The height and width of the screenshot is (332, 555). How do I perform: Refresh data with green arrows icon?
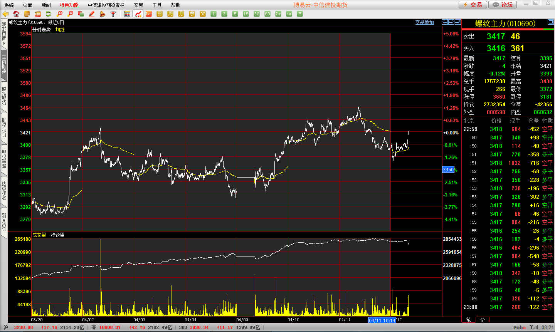pos(49,14)
